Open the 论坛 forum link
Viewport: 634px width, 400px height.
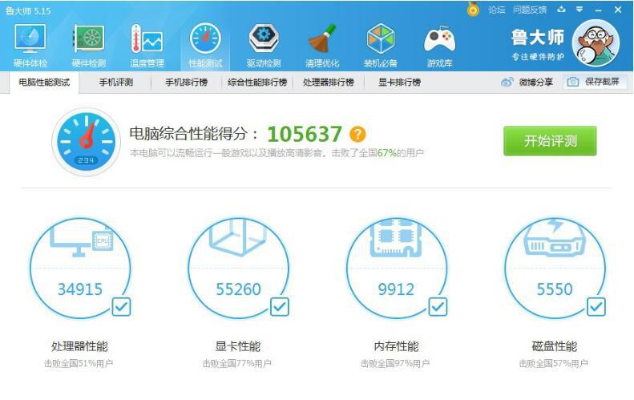(x=496, y=10)
